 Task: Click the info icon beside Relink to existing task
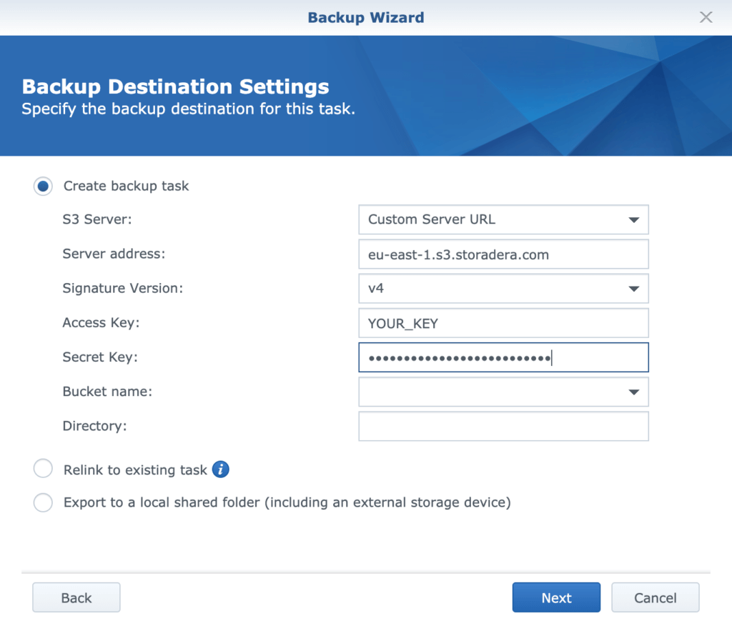pyautogui.click(x=221, y=470)
